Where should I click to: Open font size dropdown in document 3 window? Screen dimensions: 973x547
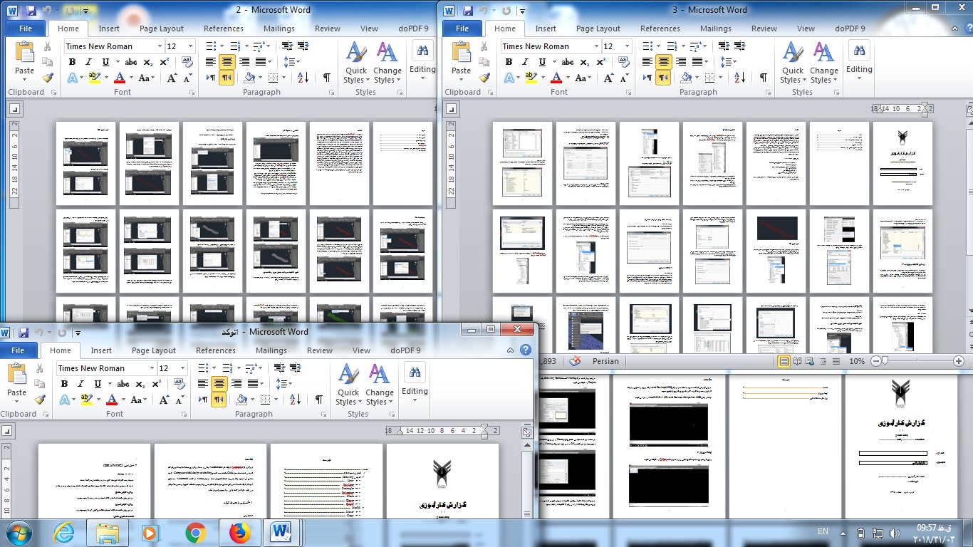click(627, 46)
